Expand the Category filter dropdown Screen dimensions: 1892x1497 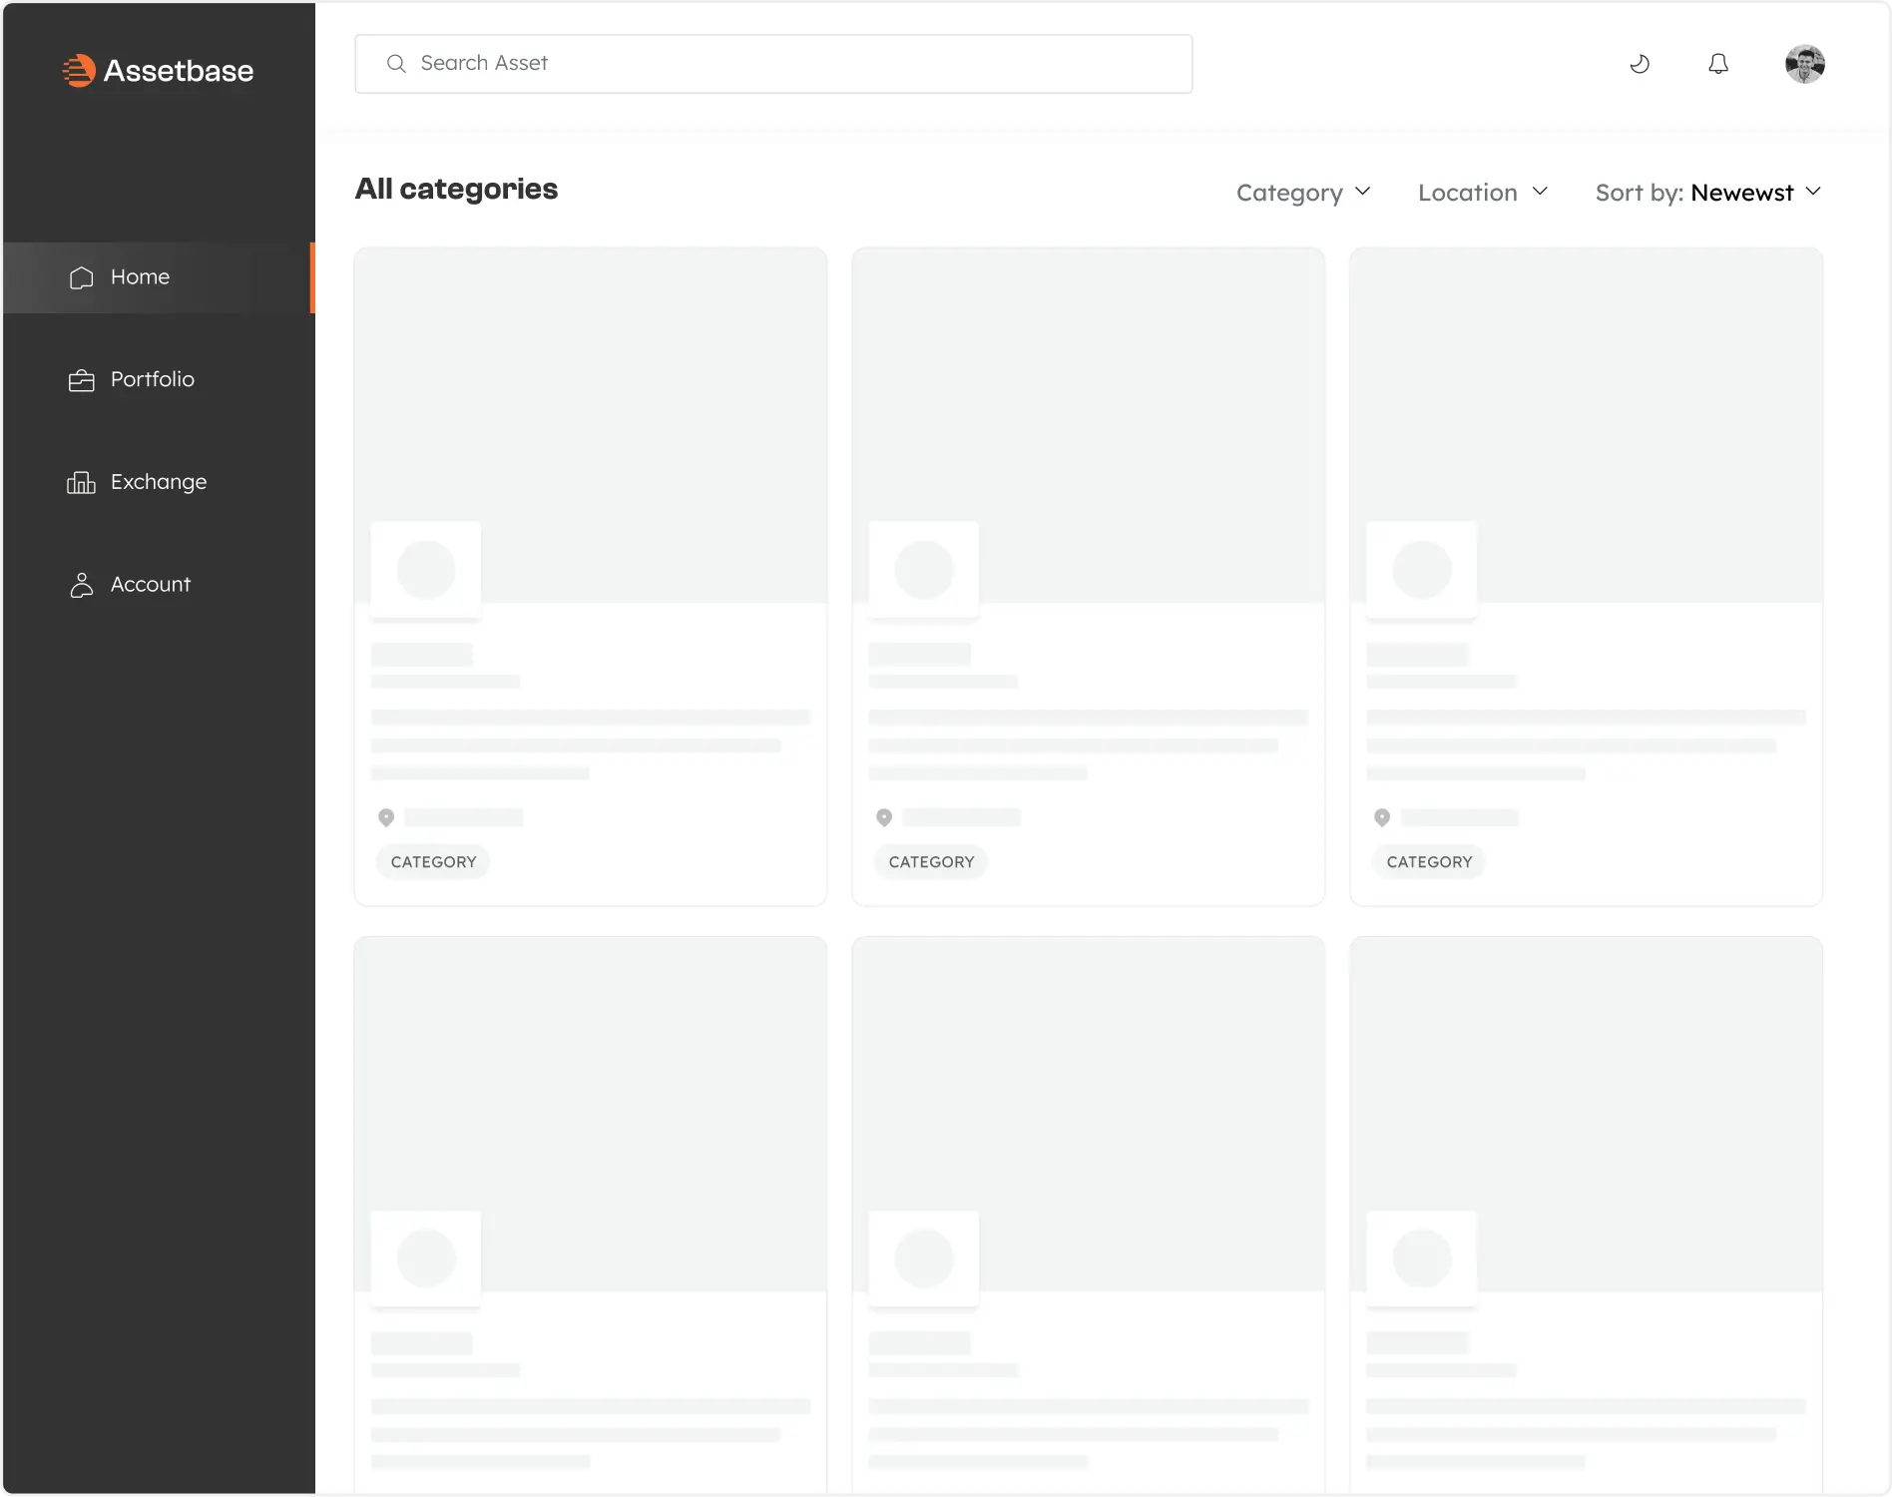1303,193
